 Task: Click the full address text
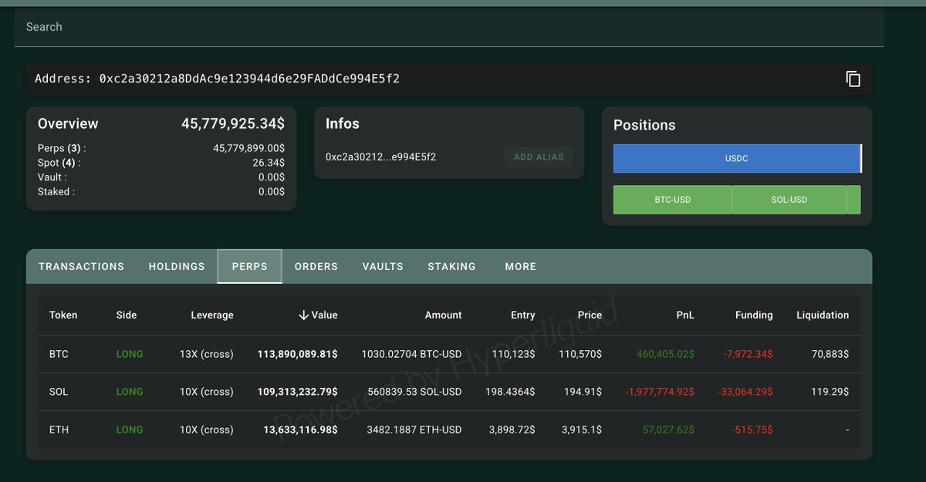(x=217, y=79)
